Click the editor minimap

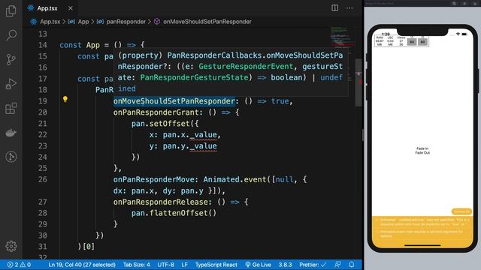point(342,37)
